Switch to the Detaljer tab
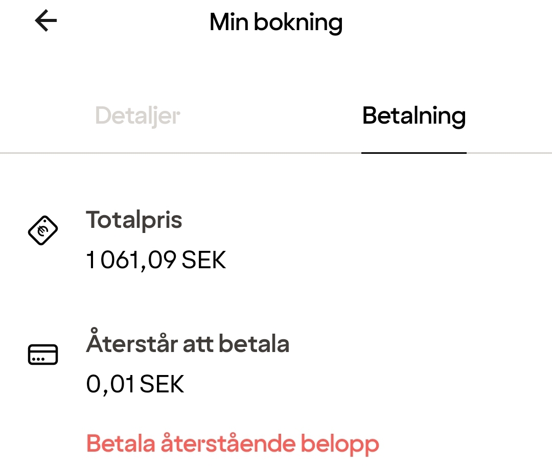The width and height of the screenshot is (552, 468). 137,116
